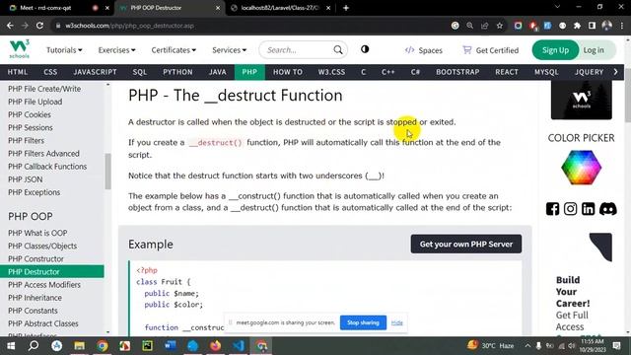This screenshot has height=355, width=631.
Task: Select PHP in language bar
Action: [x=249, y=72]
